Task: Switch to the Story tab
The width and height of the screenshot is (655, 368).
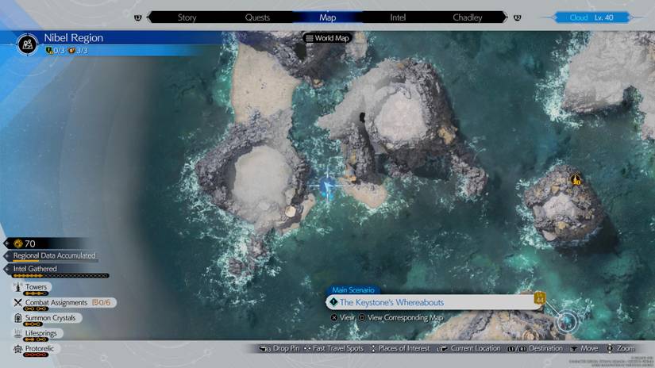Action: 187,17
